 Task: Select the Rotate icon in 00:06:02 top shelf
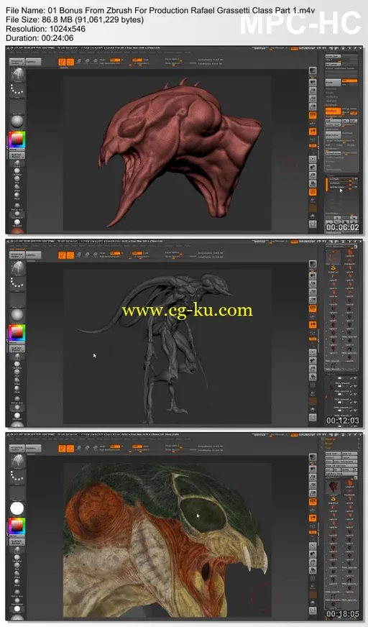[95, 62]
